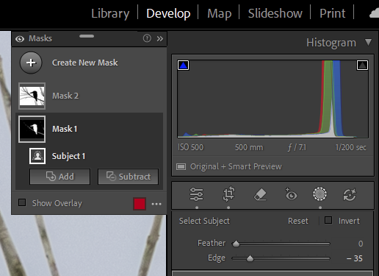Switch to the Print module

click(x=333, y=13)
